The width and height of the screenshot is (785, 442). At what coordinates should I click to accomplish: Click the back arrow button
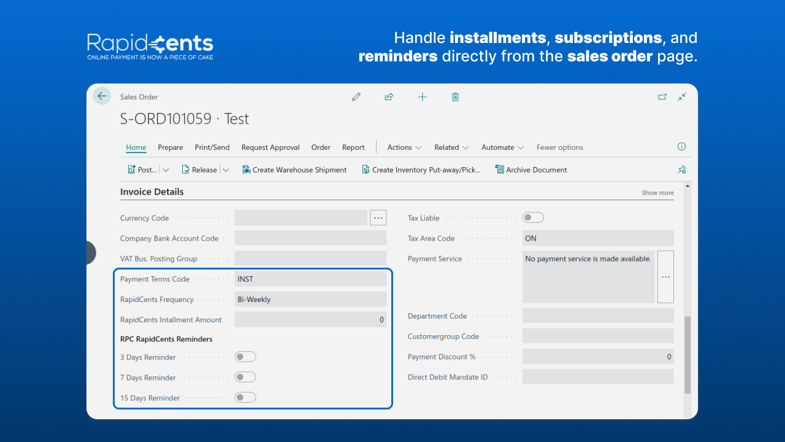pyautogui.click(x=102, y=96)
